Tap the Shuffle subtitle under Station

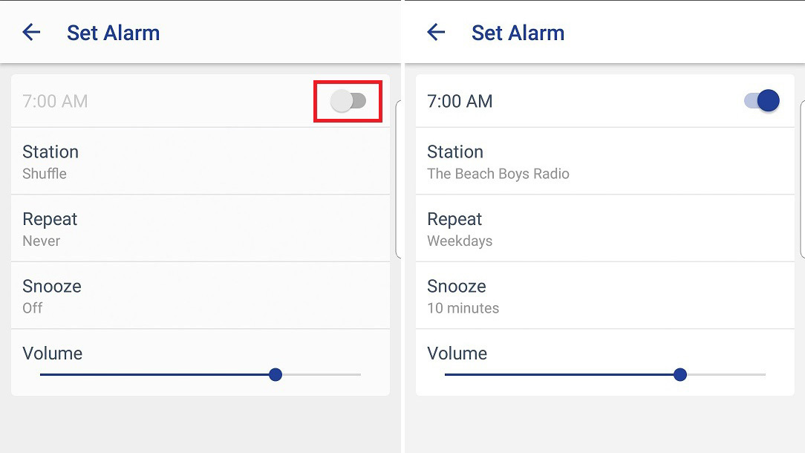click(44, 174)
